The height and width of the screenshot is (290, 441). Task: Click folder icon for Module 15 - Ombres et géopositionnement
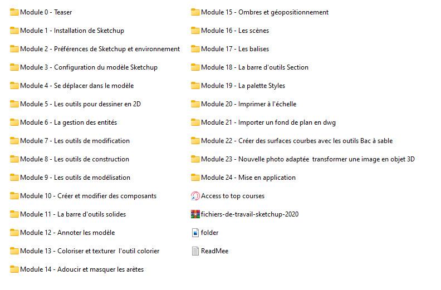tap(195, 12)
